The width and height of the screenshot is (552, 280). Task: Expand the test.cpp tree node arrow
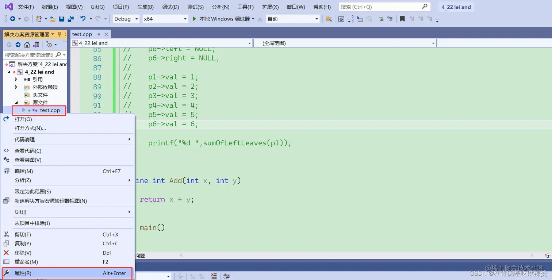click(x=23, y=110)
